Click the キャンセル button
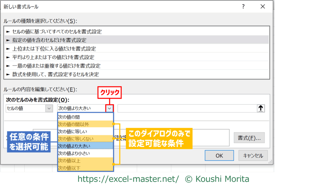Image resolution: width=327 pixels, height=184 pixels. (253, 156)
